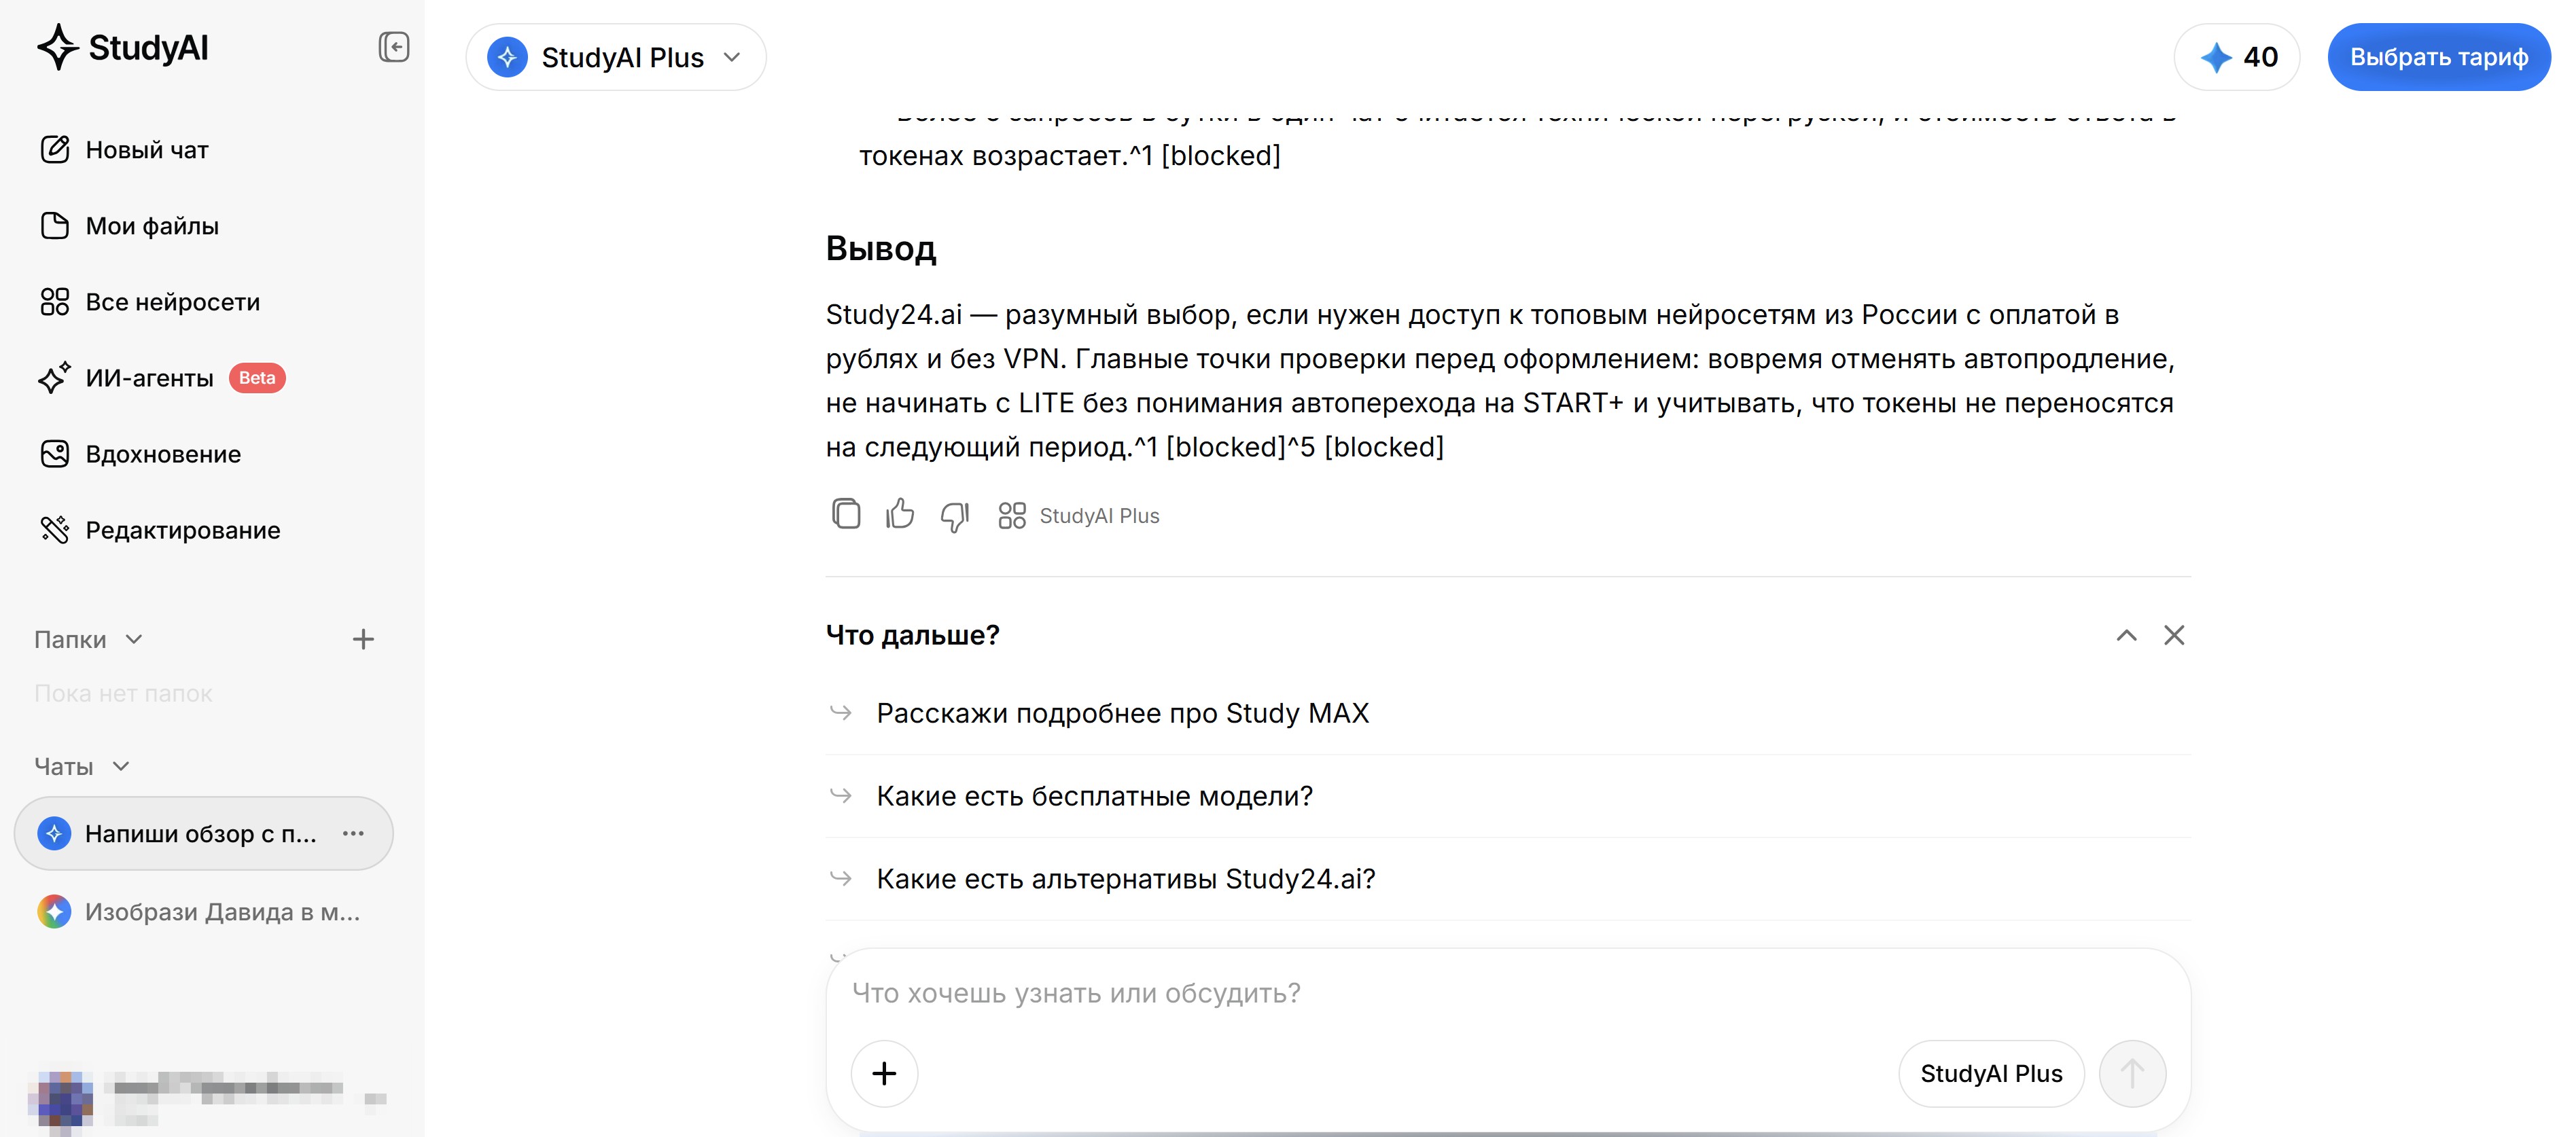Select suggestion Какие есть альтернативы Study24.ai?
This screenshot has width=2576, height=1137.
point(1508,879)
